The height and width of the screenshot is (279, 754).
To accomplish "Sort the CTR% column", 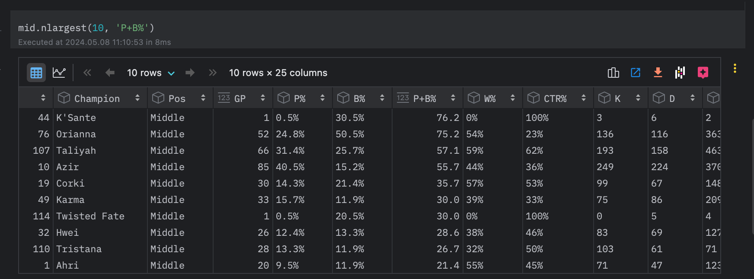I will [x=584, y=98].
